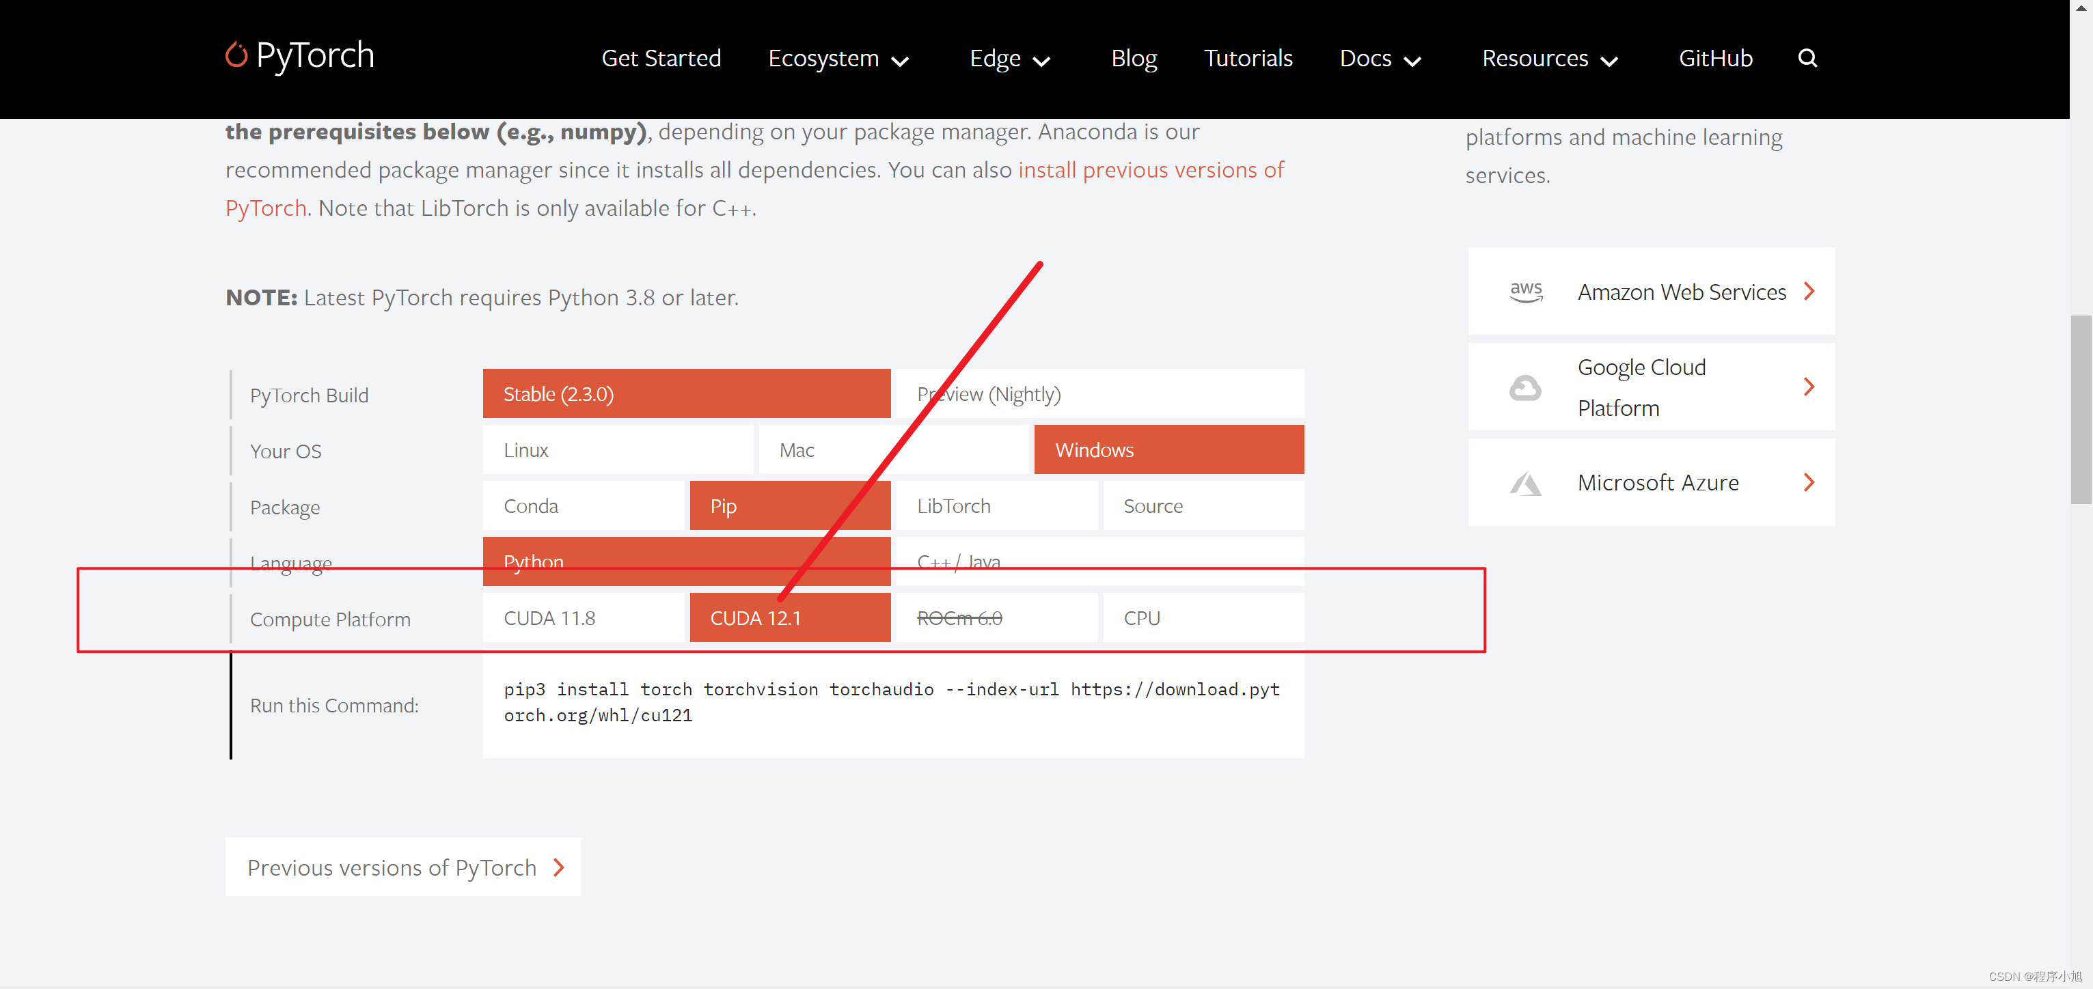This screenshot has height=989, width=2093.
Task: Open the Docs dropdown menu
Action: [x=1380, y=59]
